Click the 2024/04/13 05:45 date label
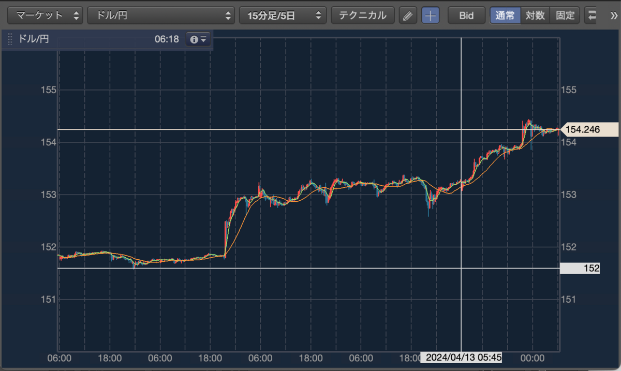The image size is (621, 371). [461, 358]
